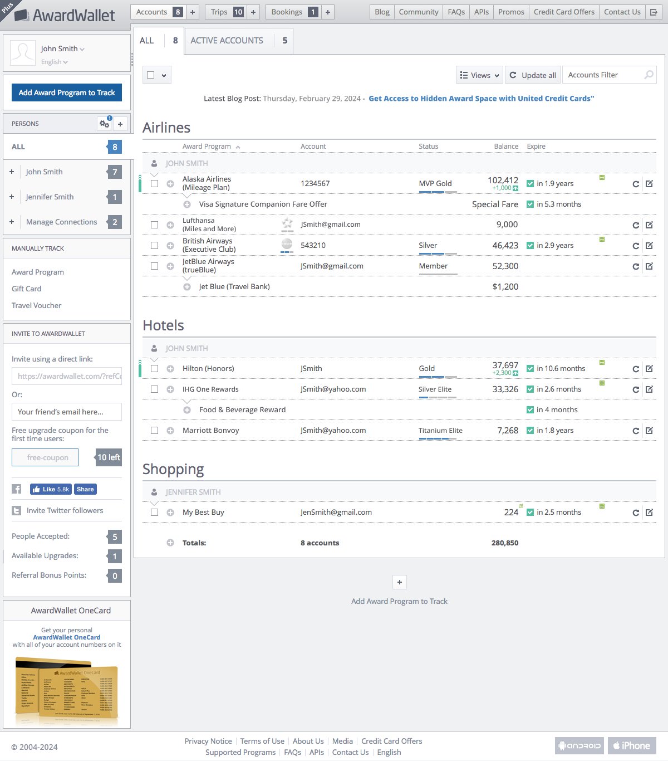
Task: Refresh the My Best Buy account
Action: coord(636,513)
